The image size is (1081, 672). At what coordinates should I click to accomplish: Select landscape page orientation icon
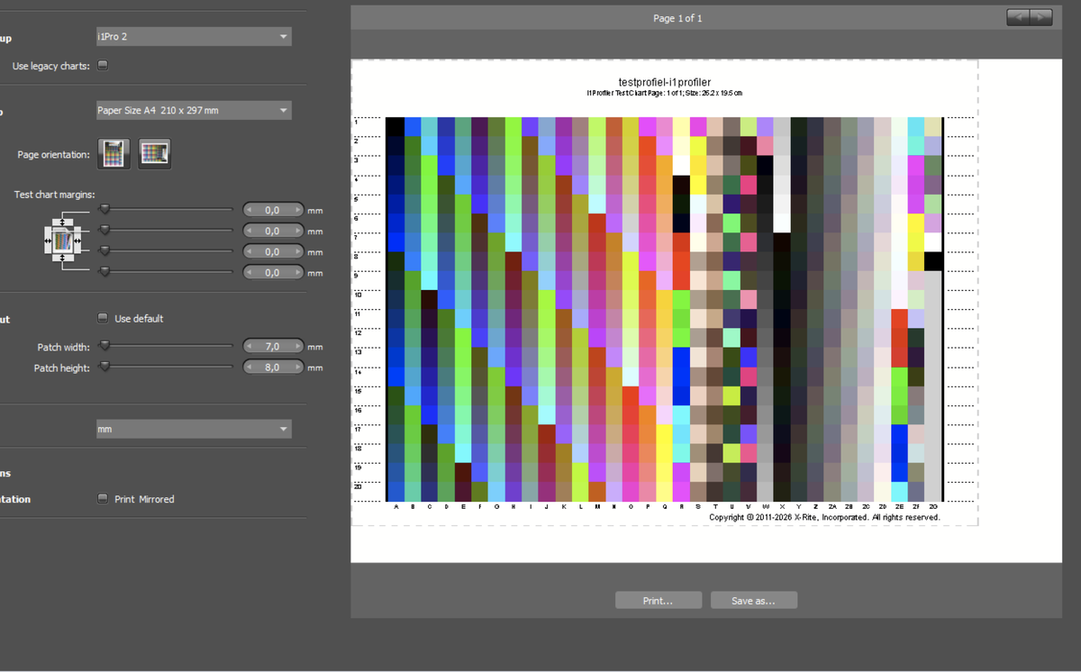[155, 154]
